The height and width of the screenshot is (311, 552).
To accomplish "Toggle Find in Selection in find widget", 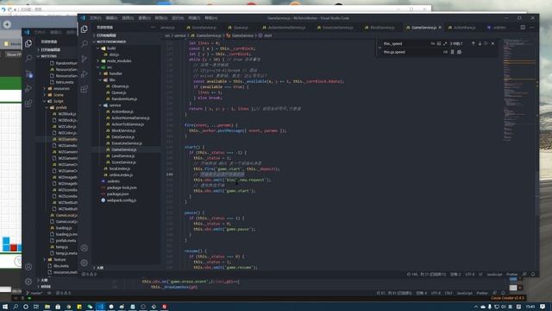I will coord(486,43).
